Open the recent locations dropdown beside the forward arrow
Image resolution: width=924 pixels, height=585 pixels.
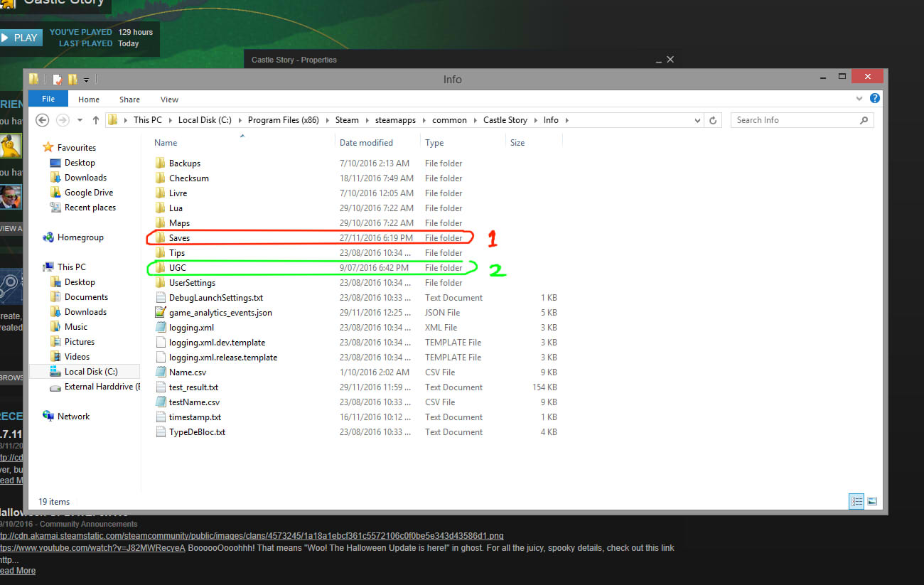click(80, 120)
